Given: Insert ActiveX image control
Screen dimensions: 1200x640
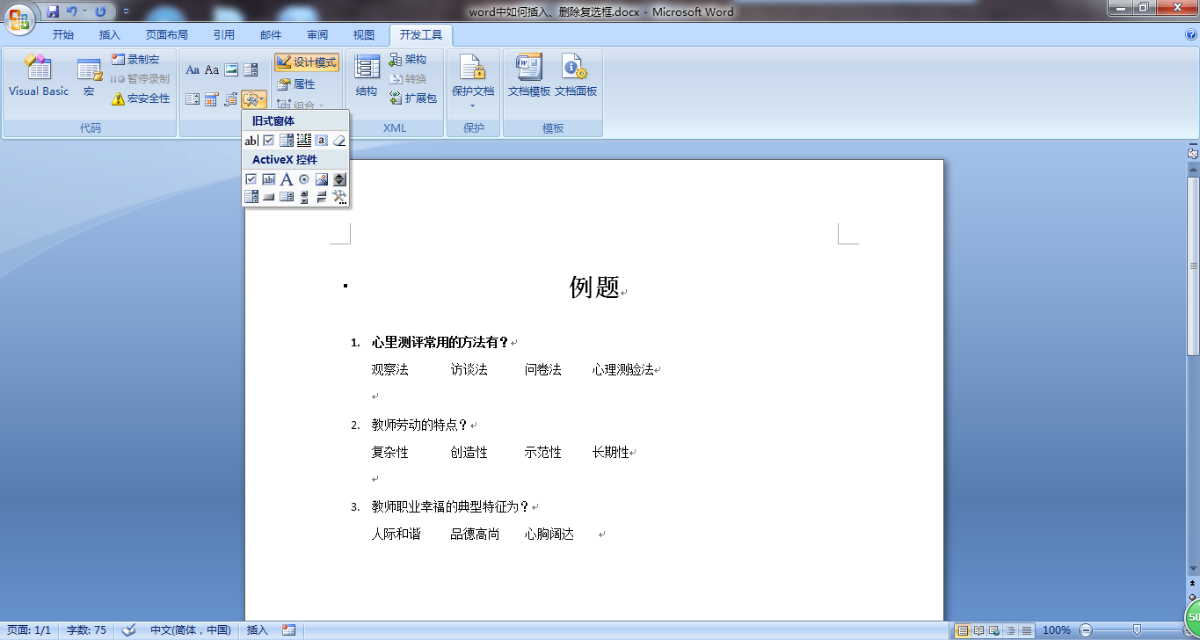Looking at the screenshot, I should (322, 179).
